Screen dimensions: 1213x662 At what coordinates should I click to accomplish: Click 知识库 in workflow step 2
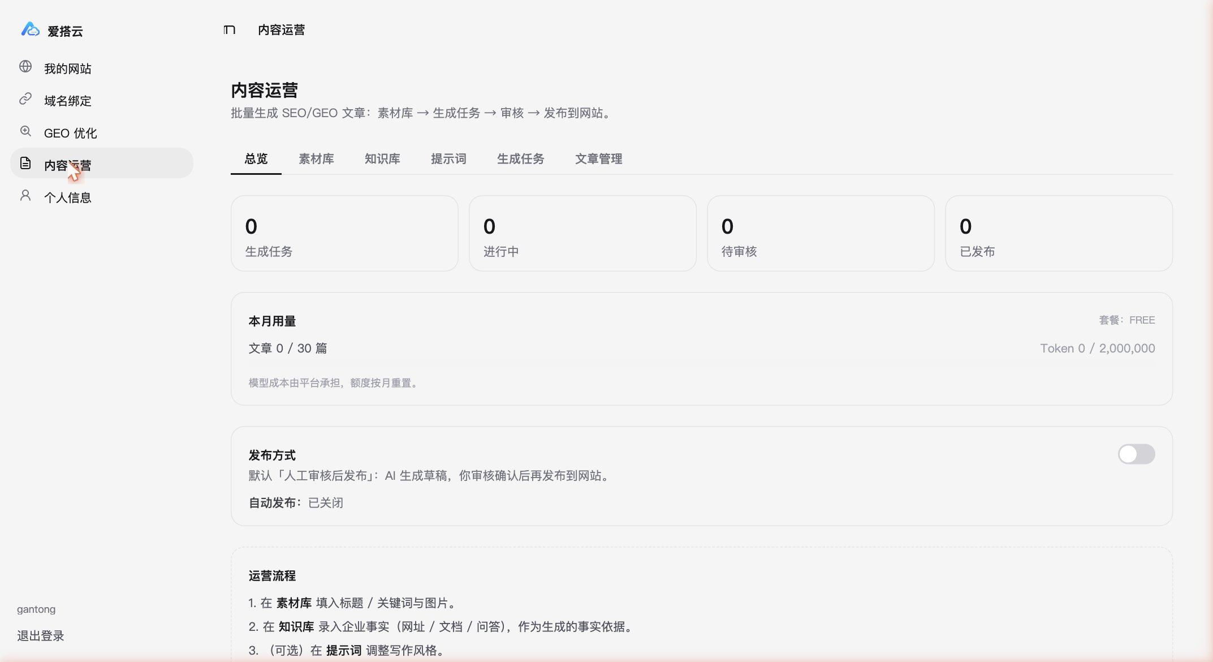pyautogui.click(x=296, y=627)
